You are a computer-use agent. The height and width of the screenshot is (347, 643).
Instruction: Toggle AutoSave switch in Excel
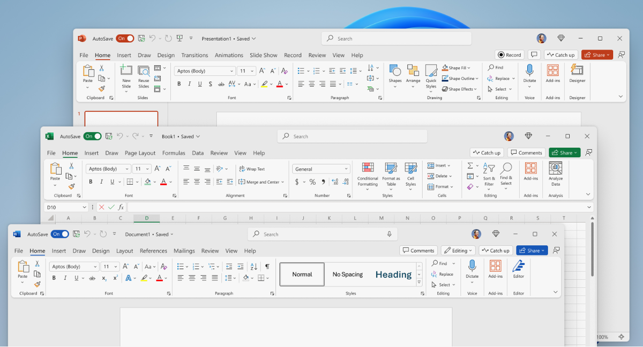pyautogui.click(x=92, y=137)
